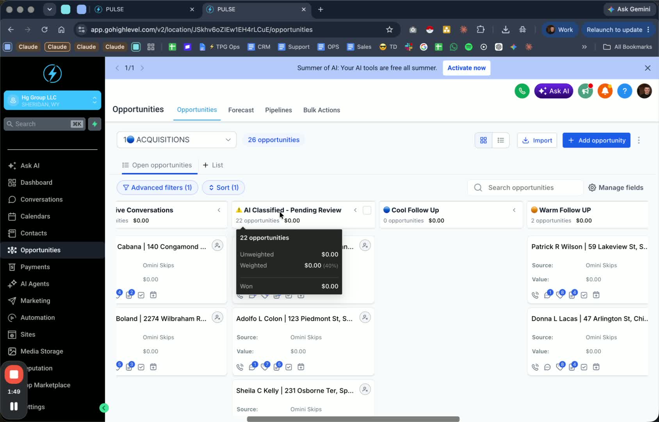Click the green phone dialer icon

click(522, 91)
